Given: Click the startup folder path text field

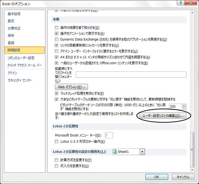Looking at the screenshot, I should [131, 74].
